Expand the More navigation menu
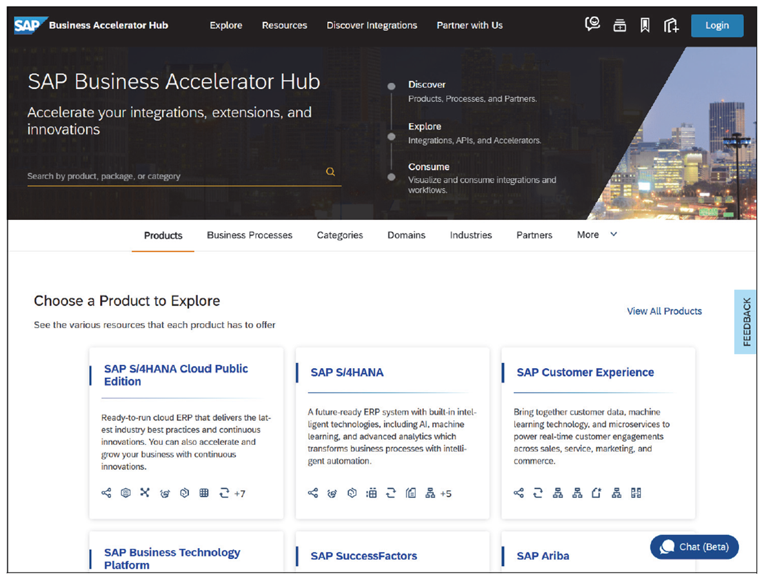The image size is (764, 579). (x=596, y=235)
